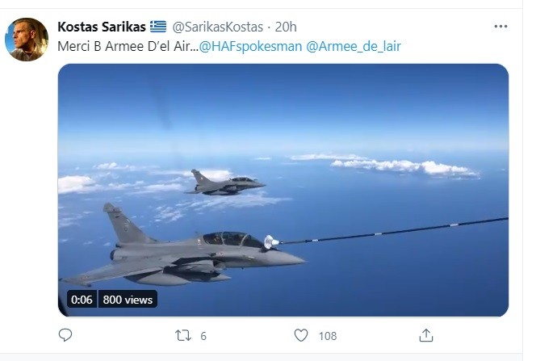This screenshot has width=536, height=361.
Task: Open the Kostas Sarikas display name link
Action: pos(101,27)
